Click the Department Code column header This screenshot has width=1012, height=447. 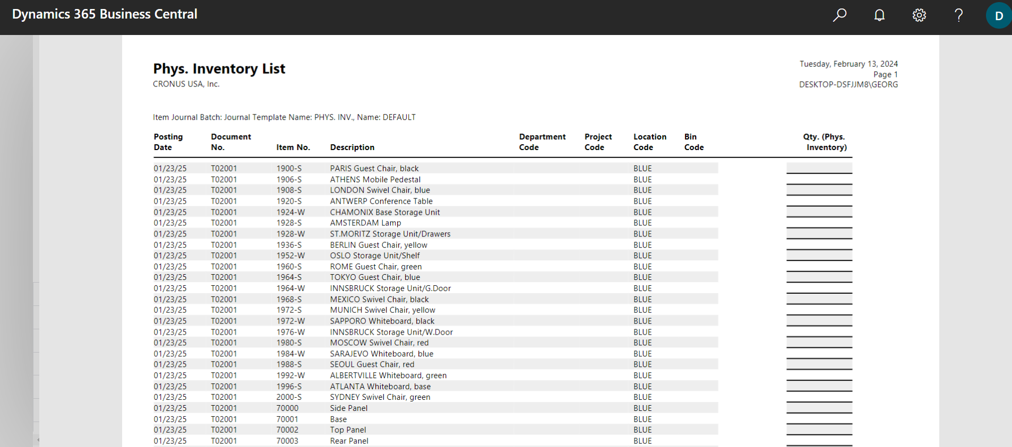(x=542, y=142)
